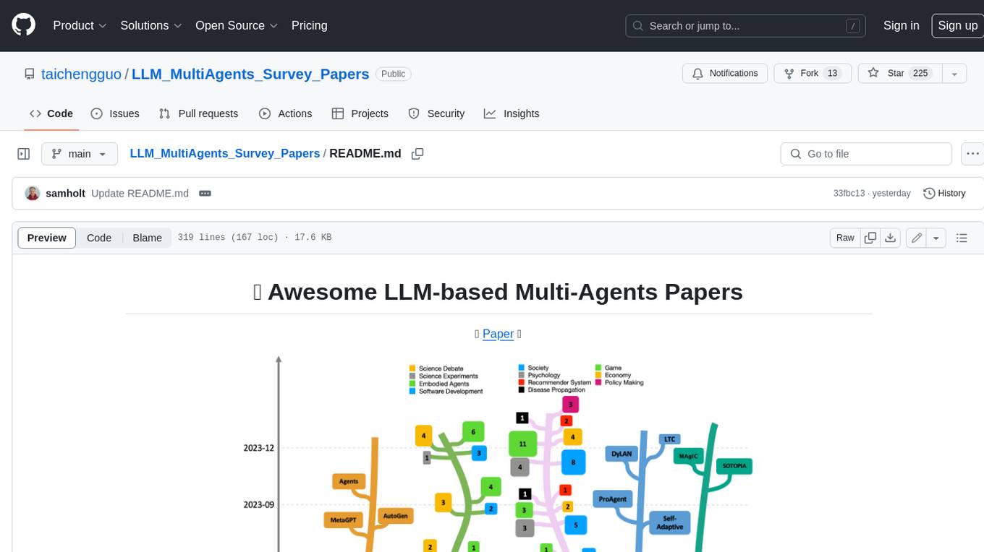Click the AutoGen node in diagram
The image size is (984, 552).
pyautogui.click(x=395, y=516)
